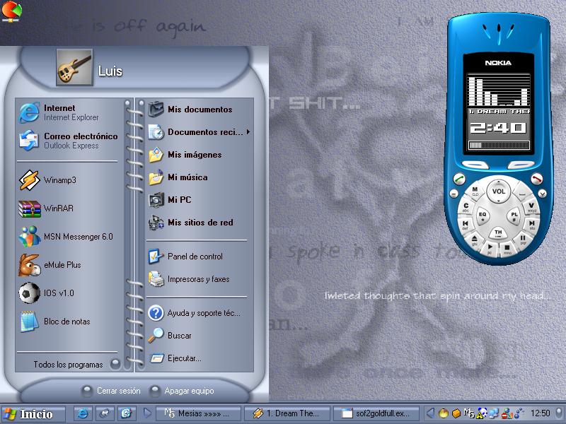Click Cerrar sesión button
The width and height of the screenshot is (566, 424).
(x=111, y=391)
